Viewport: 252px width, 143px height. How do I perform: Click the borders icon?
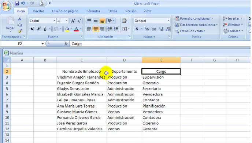(x=56, y=29)
